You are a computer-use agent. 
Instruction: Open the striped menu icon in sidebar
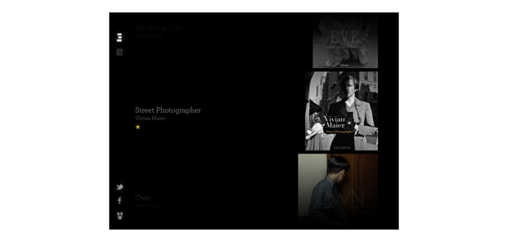(119, 37)
